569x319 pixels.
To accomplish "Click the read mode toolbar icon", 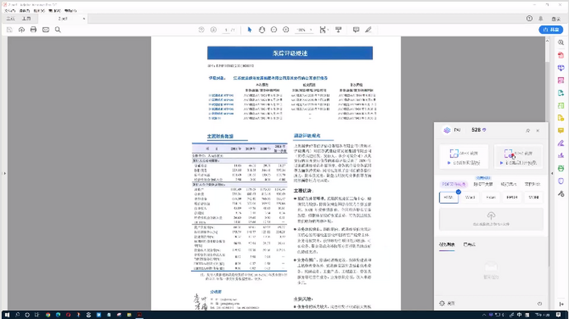I will tap(339, 30).
